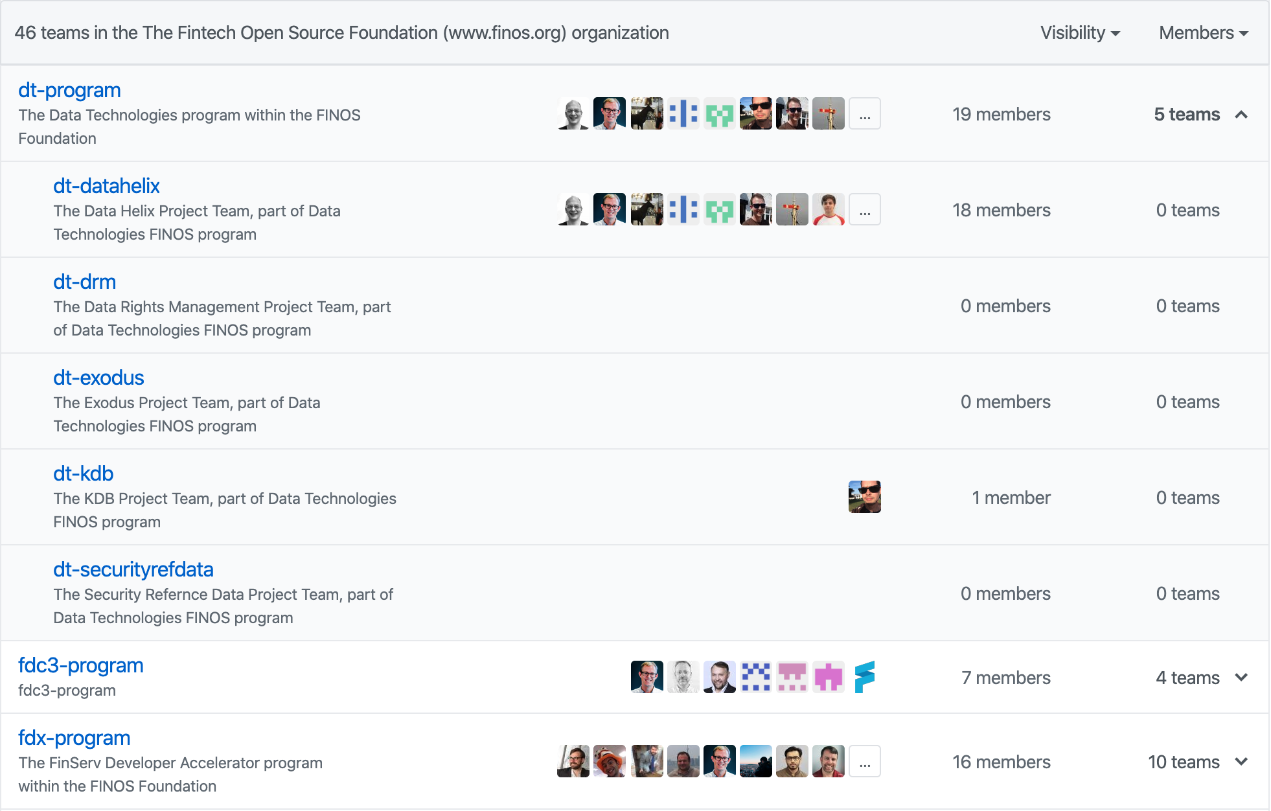Open the dt-datahelix team page
The height and width of the screenshot is (811, 1271).
coord(106,186)
